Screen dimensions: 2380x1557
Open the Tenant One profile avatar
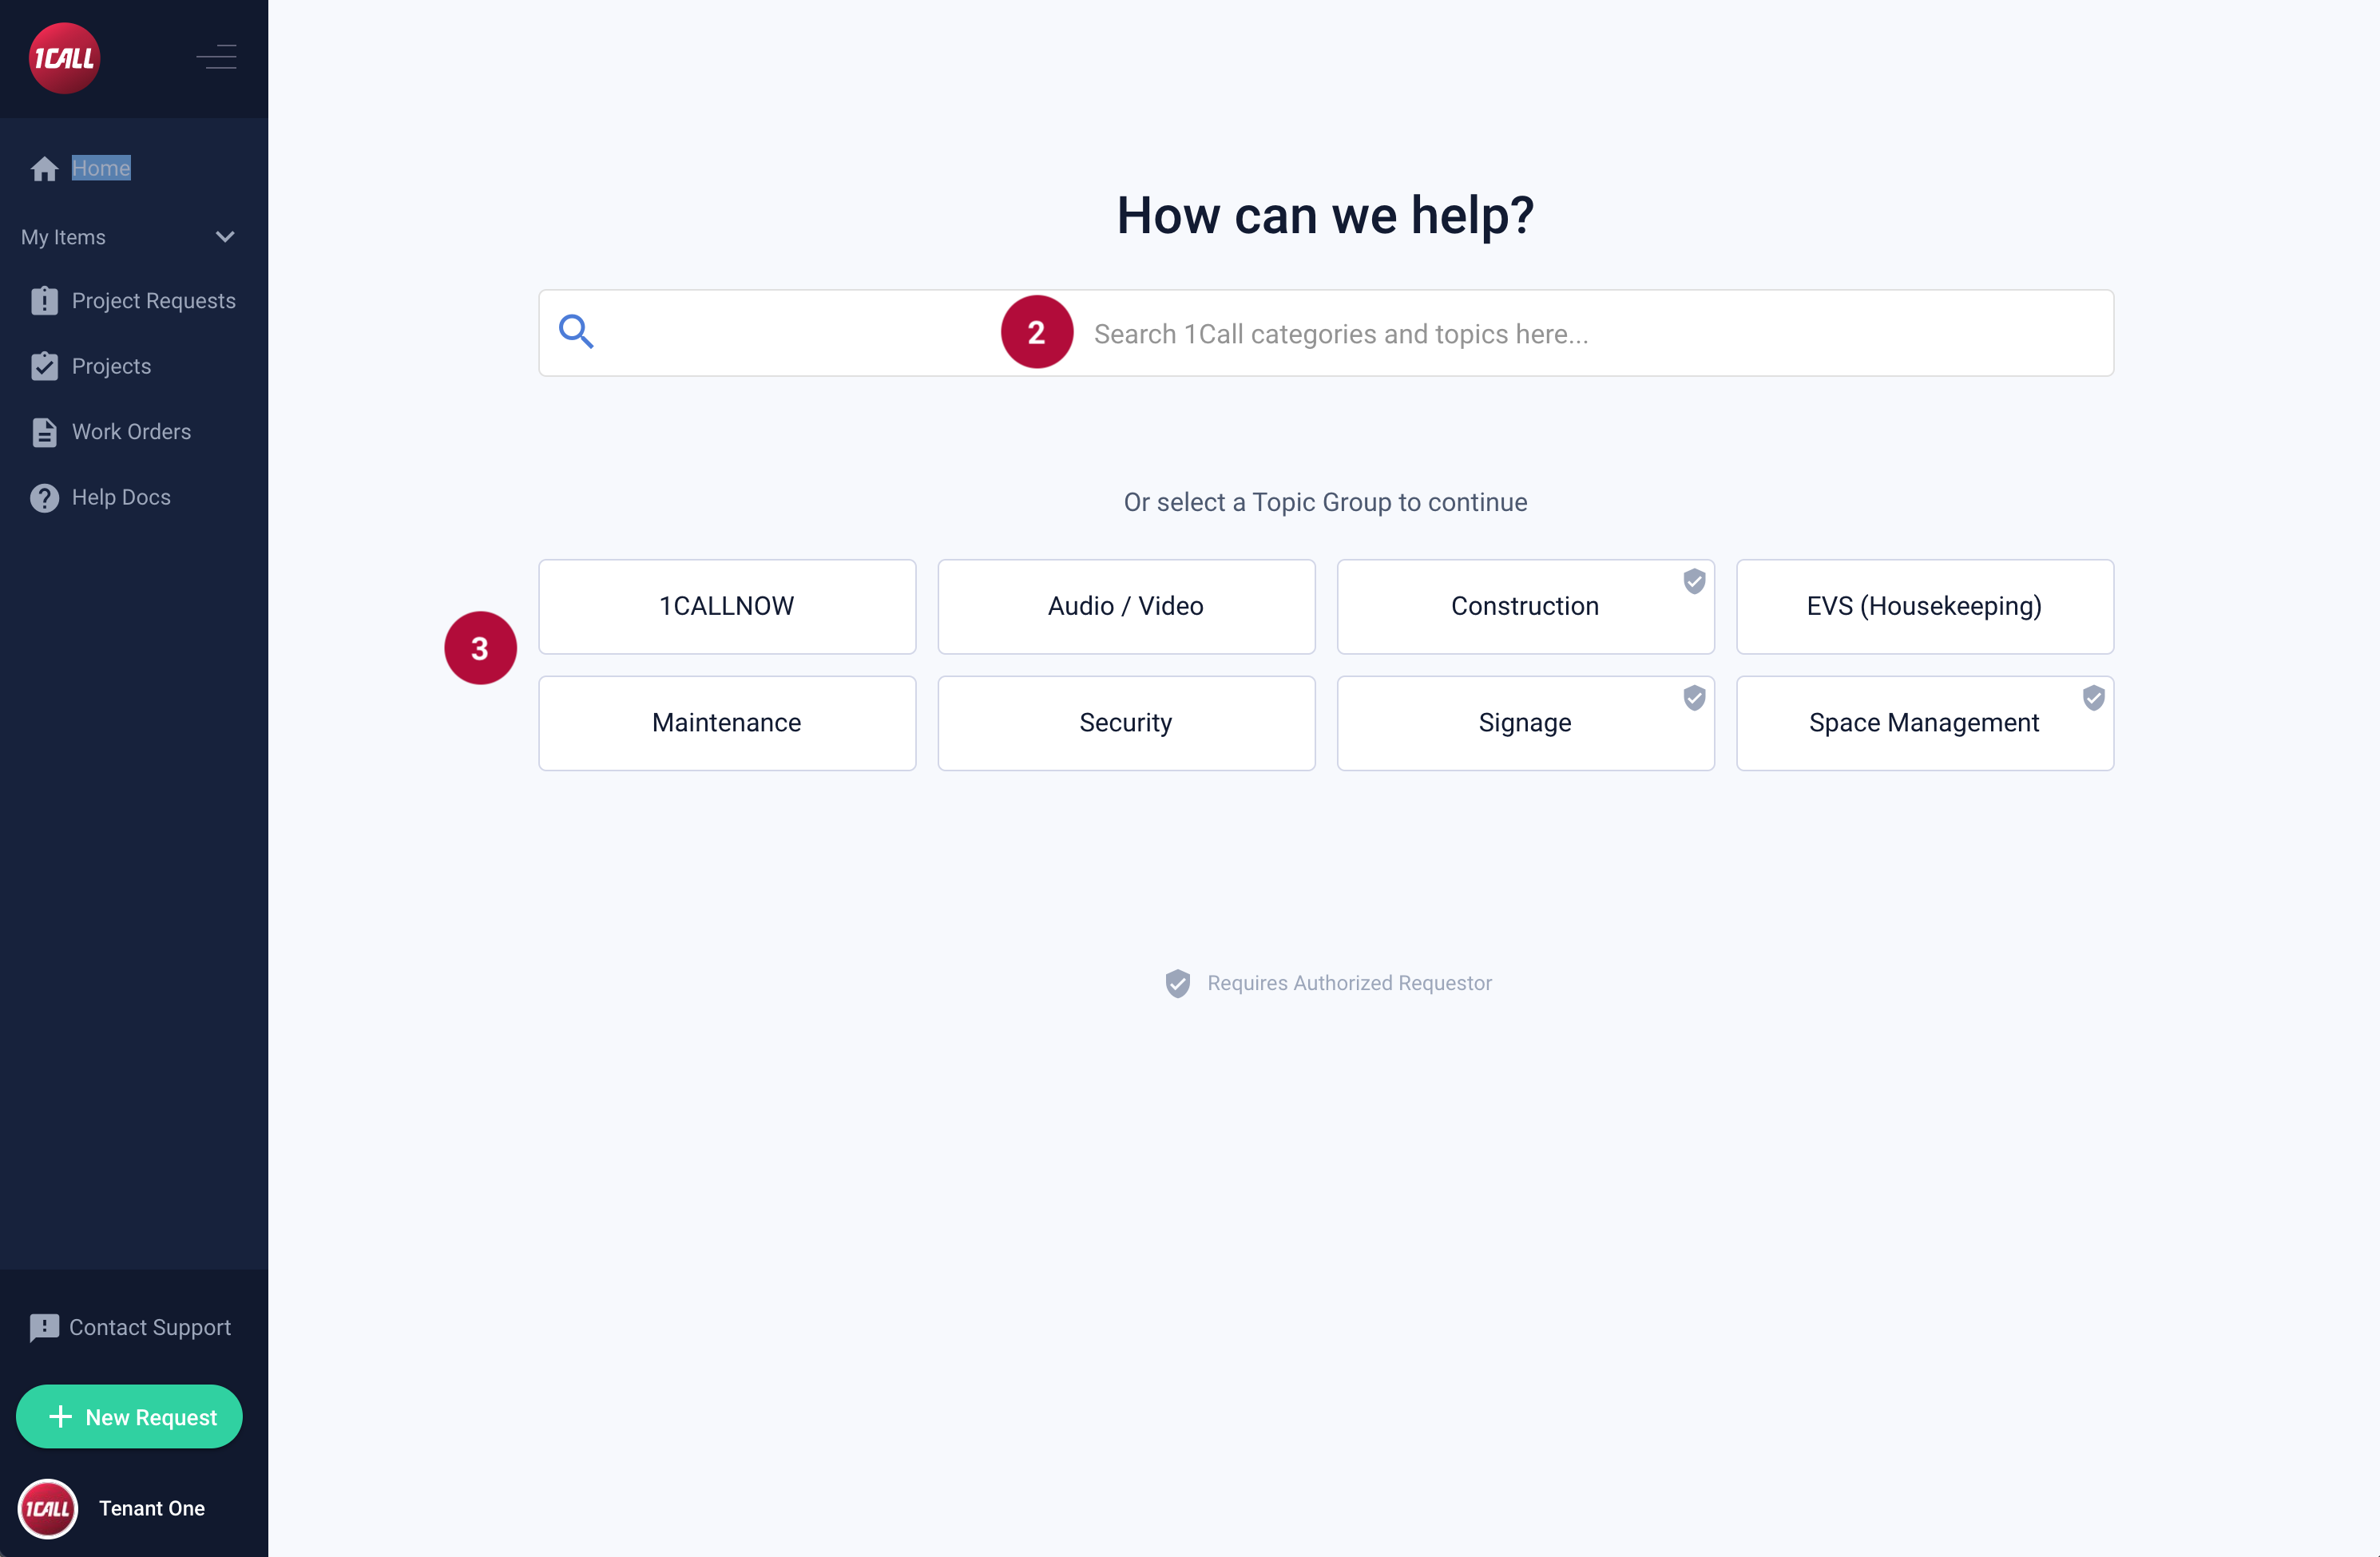pyautogui.click(x=48, y=1508)
